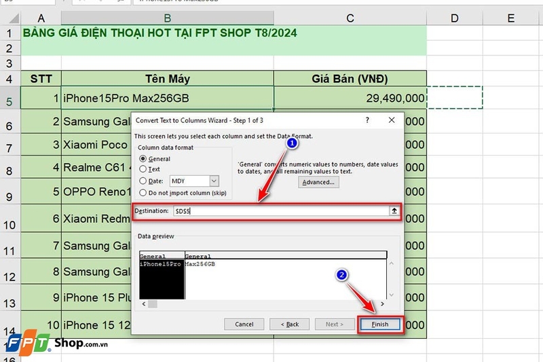
Task: Click the 'Tên Máy' header cell
Action: (x=168, y=79)
